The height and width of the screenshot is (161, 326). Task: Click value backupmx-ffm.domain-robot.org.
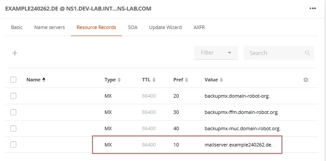[241, 112]
